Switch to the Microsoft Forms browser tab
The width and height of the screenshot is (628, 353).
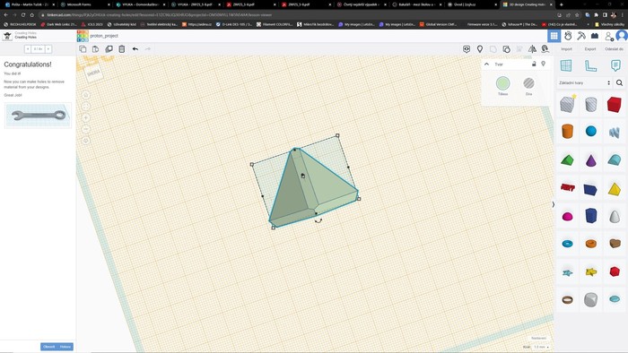pos(84,4)
